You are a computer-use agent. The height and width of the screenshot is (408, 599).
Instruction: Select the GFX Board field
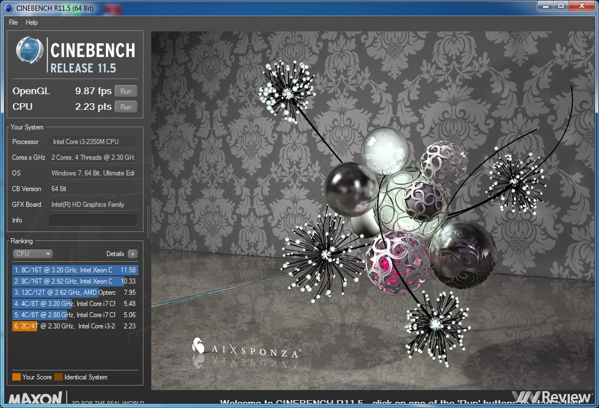[x=93, y=205]
